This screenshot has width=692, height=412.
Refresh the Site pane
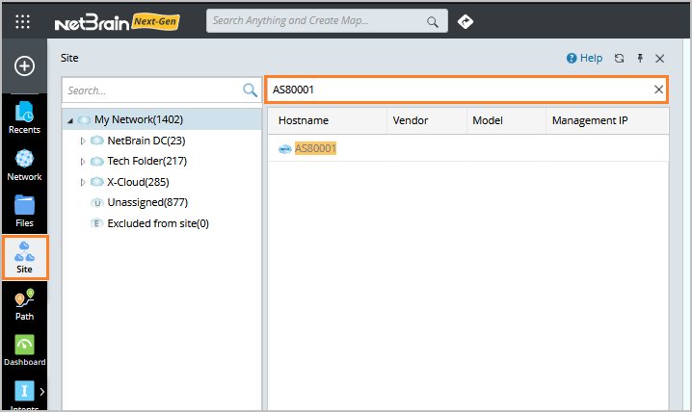[x=620, y=59]
